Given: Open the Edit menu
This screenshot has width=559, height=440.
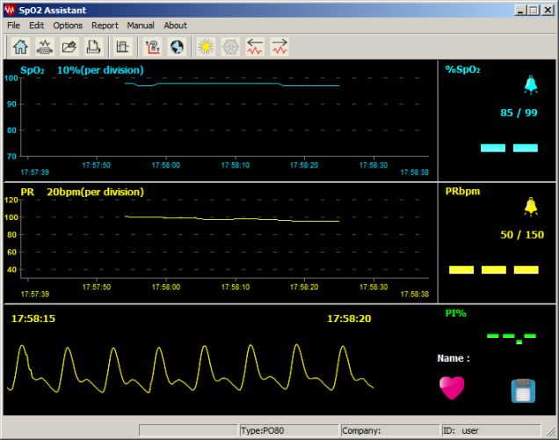Looking at the screenshot, I should click(x=36, y=26).
